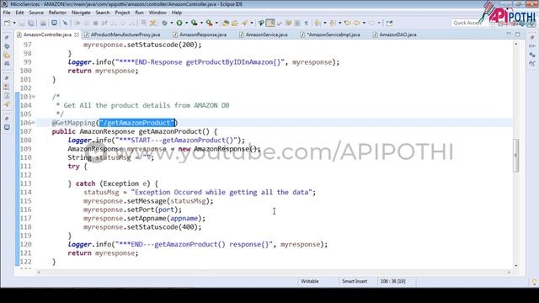Click the Debug gear icon
This screenshot has width=539, height=303.
[165, 23]
